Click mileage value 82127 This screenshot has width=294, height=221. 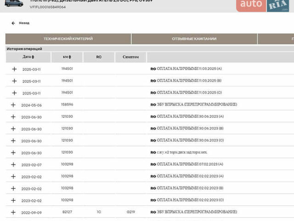coord(67,212)
